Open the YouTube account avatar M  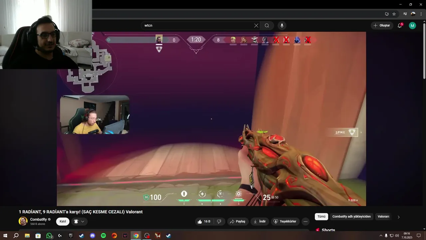[412, 26]
